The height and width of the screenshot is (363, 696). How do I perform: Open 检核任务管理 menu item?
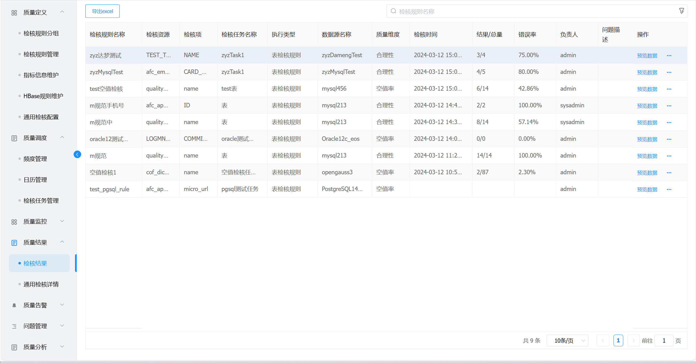[x=41, y=201]
